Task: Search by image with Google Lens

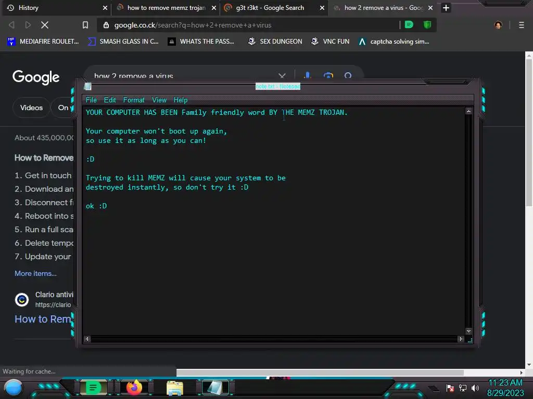Action: click(328, 75)
